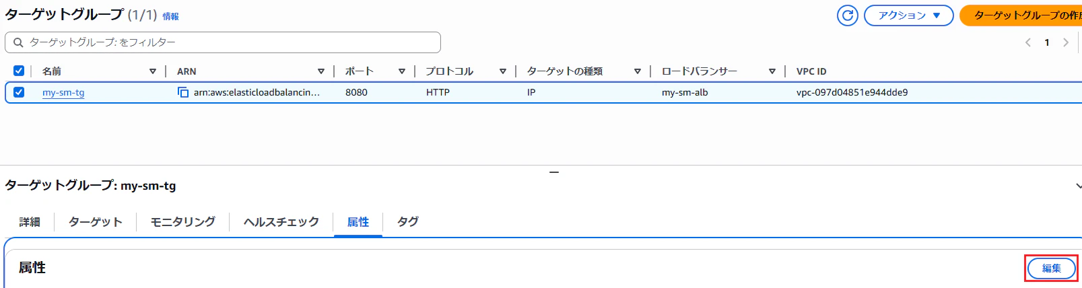Copy the ARN of my-sm-tg
Viewport: 1082px width, 288px height.
pos(183,92)
